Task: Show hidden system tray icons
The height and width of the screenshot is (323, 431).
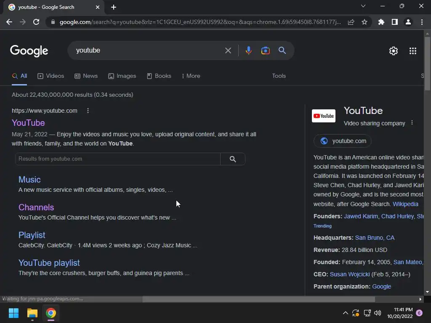Action: (346, 313)
